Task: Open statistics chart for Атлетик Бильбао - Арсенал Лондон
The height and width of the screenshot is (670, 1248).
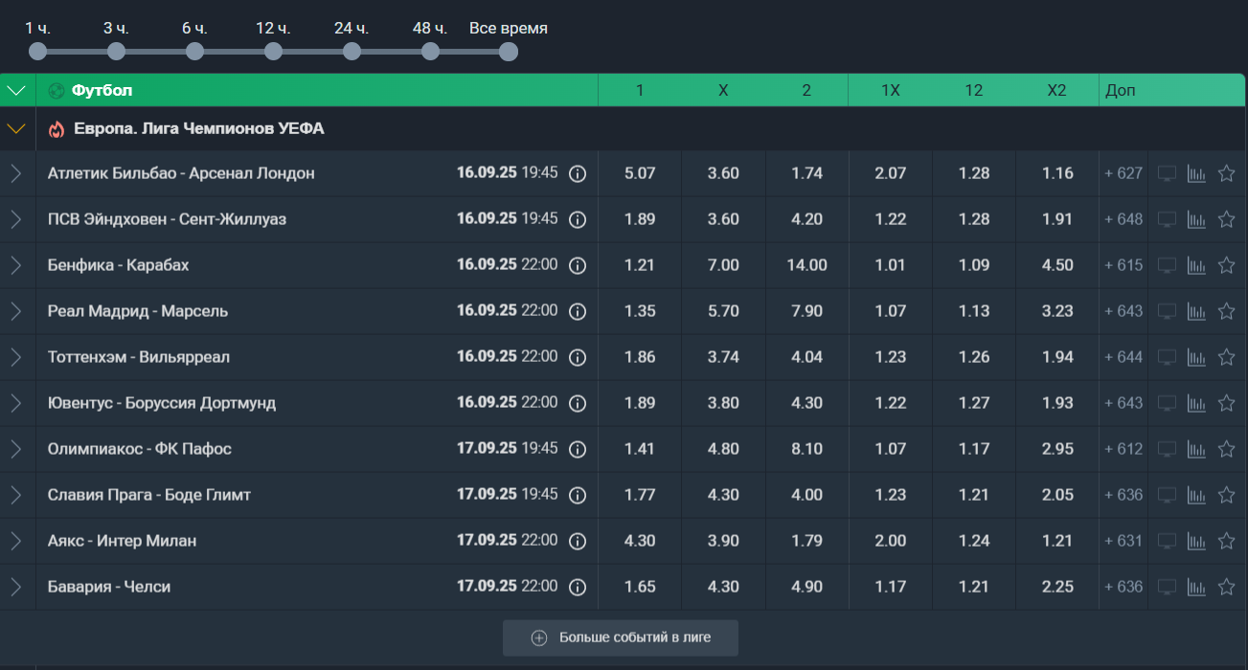Action: click(x=1196, y=173)
